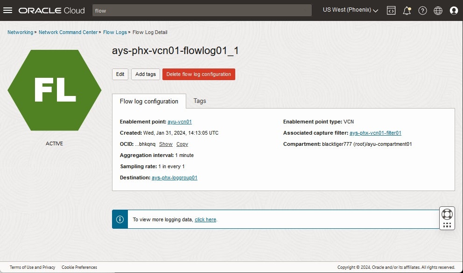Click the '1 in every 1' sampling rate value
The height and width of the screenshot is (273, 463).
172,167
